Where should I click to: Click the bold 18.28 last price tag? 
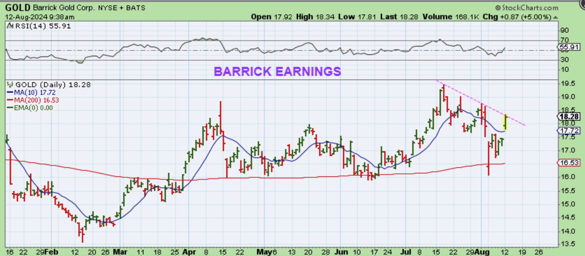coord(569,117)
